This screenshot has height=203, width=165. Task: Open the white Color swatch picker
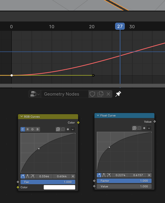59,187
